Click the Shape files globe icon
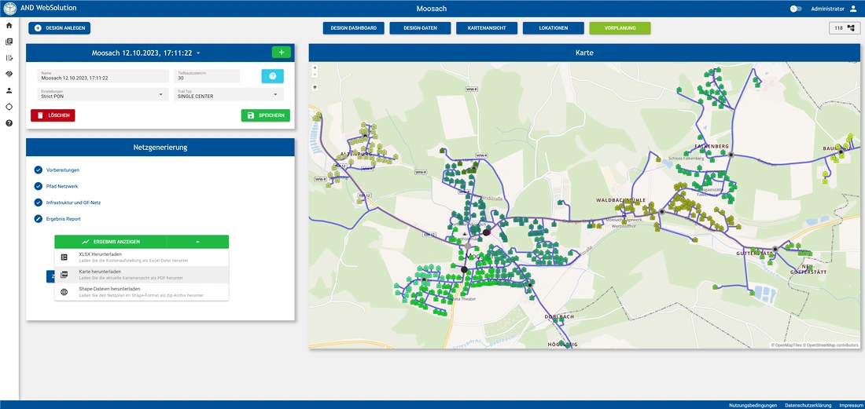865x409 pixels. [64, 292]
